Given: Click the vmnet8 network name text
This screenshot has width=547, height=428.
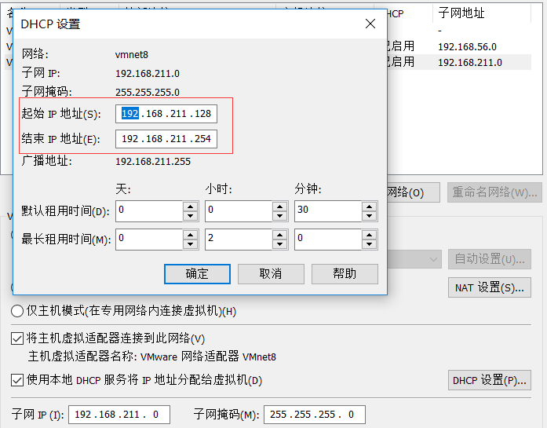Looking at the screenshot, I should click(132, 55).
